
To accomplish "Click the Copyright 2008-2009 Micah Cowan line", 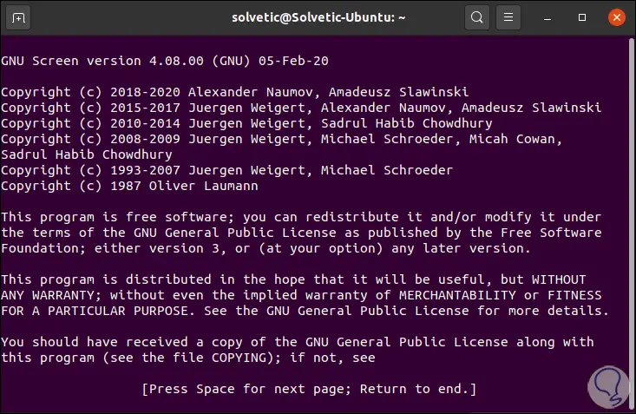I will [x=281, y=139].
